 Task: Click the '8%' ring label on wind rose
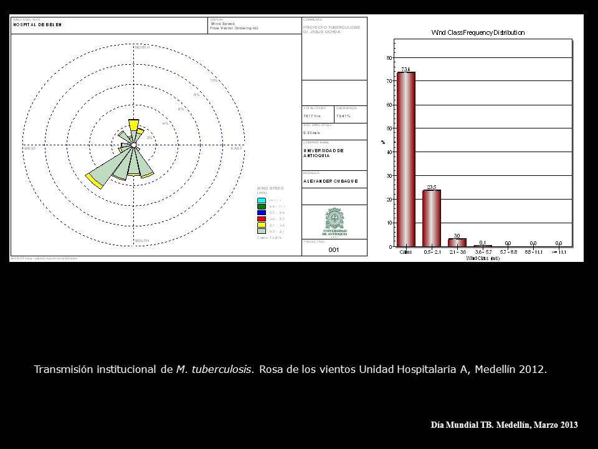[x=196, y=95]
